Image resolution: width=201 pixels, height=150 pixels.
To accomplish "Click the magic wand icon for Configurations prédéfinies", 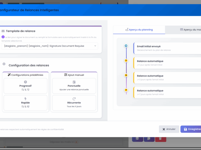I will point(9,75).
